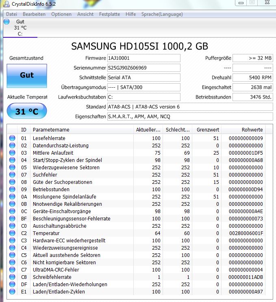276x302 pixels.
Task: Open the Sprache(Language) menu
Action: pyautogui.click(x=162, y=14)
